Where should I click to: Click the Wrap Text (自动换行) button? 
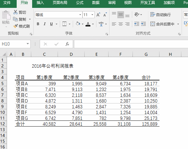coord(160,15)
